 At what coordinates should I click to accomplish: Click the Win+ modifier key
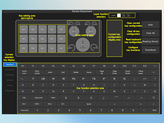(x=50, y=104)
